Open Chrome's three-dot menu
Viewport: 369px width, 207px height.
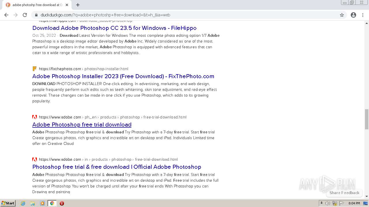coord(363,15)
